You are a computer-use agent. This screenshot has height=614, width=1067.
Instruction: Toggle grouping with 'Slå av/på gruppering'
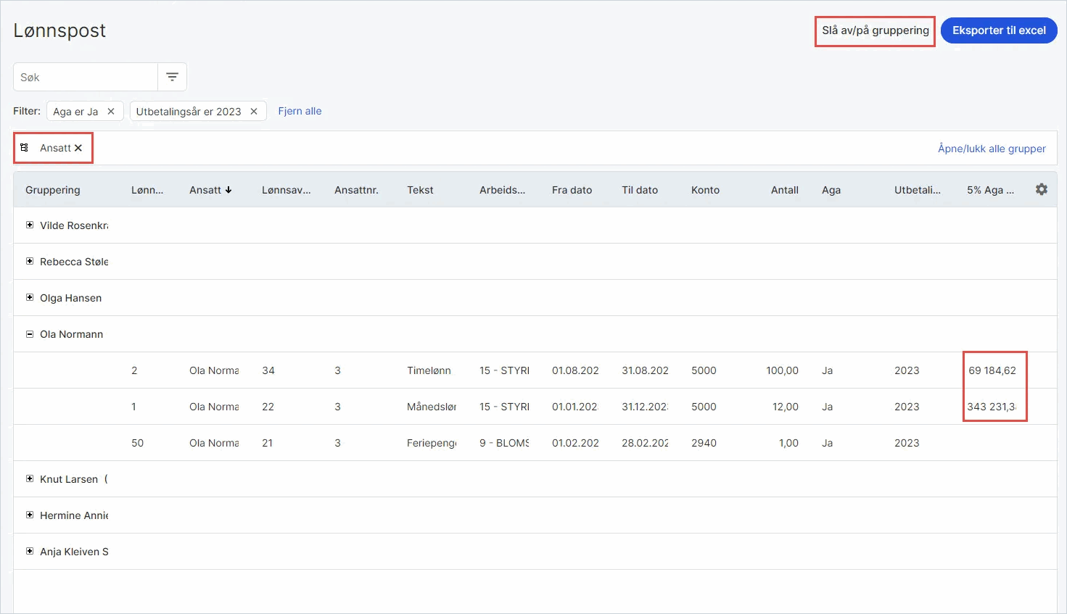click(x=875, y=30)
